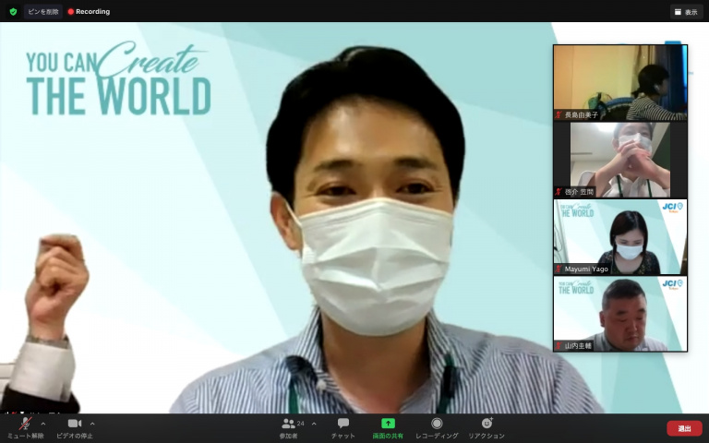This screenshot has height=443, width=709.
Task: Expand video options arrow beside camera
Action: click(x=92, y=424)
